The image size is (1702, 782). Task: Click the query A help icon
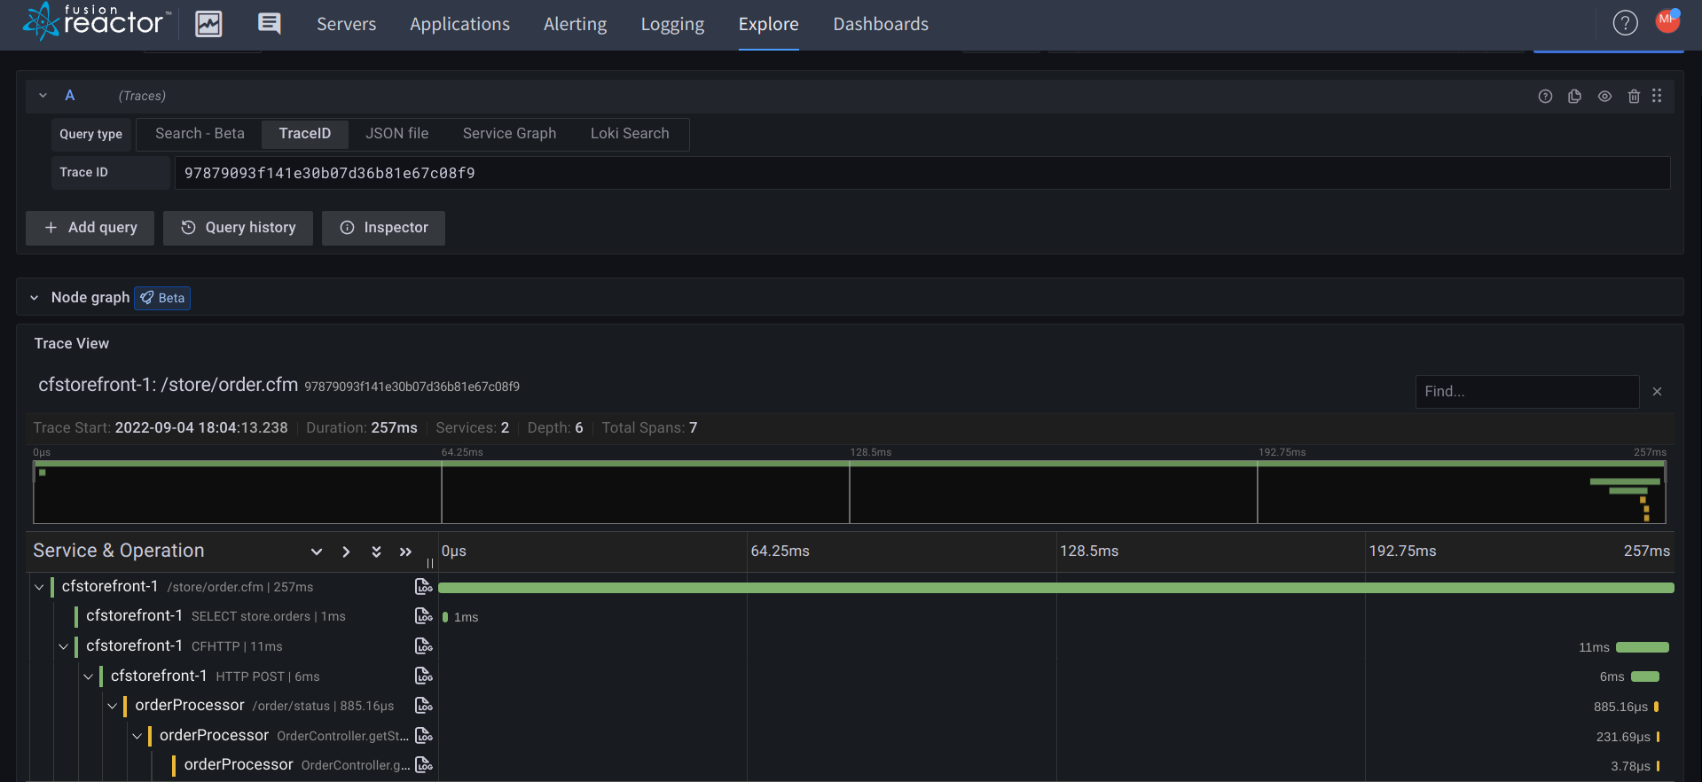pyautogui.click(x=1545, y=97)
